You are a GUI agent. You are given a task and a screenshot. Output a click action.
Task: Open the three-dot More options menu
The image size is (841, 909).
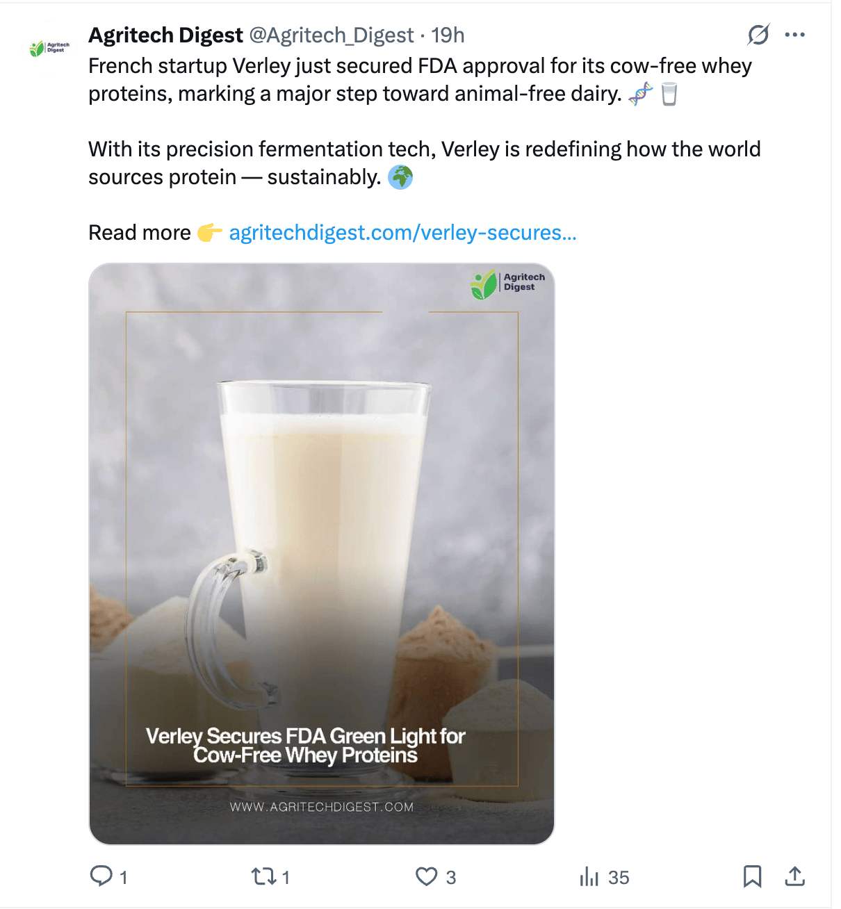point(794,35)
